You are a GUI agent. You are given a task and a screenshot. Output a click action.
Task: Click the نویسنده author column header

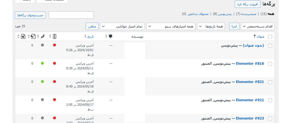click(x=137, y=36)
